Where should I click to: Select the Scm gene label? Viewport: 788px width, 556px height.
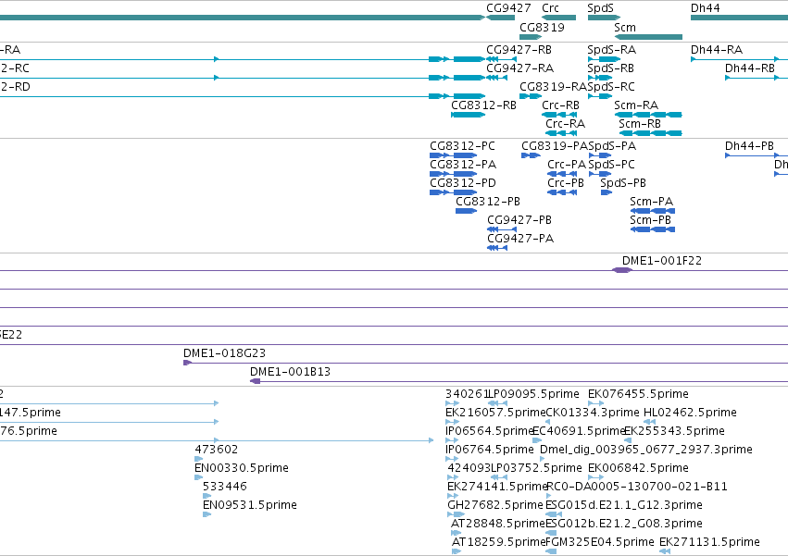click(625, 28)
